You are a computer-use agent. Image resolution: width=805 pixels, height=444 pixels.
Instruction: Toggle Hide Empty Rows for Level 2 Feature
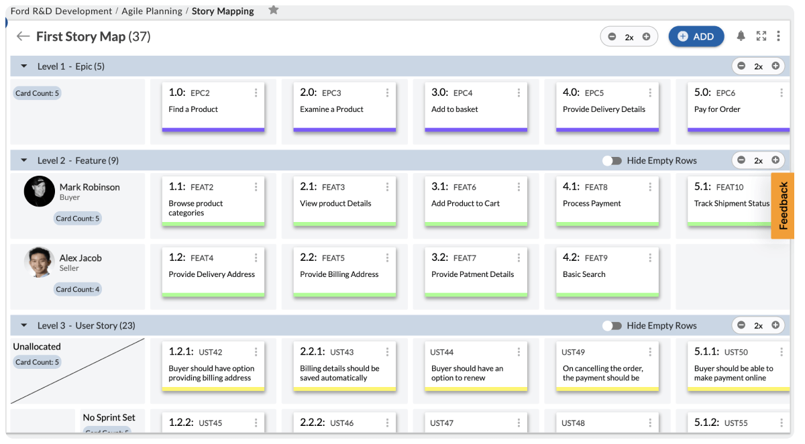612,161
